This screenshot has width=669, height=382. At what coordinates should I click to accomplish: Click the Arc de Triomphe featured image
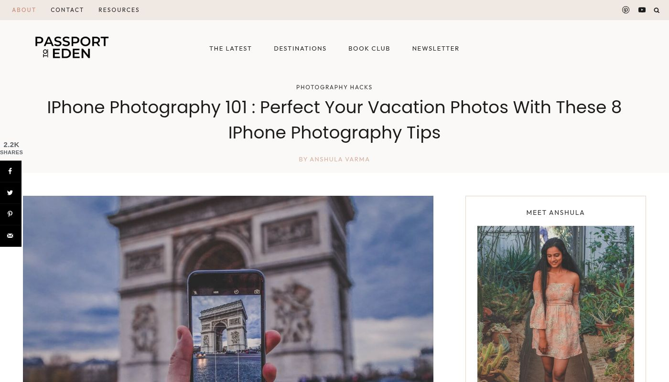(228, 289)
